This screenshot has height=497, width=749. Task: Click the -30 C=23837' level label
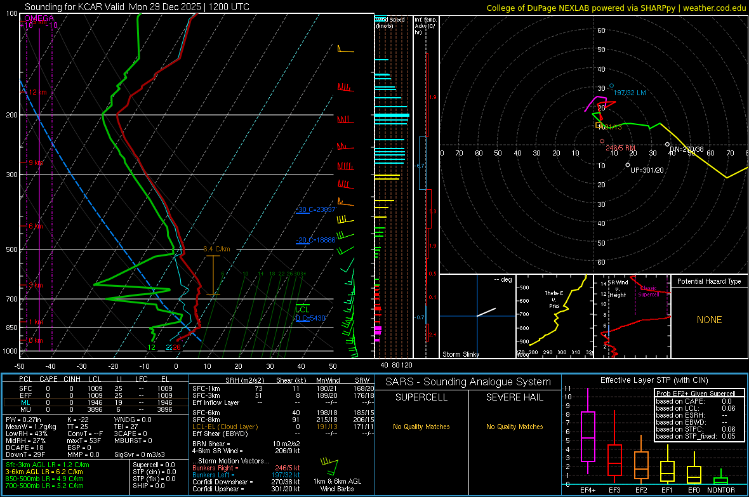click(315, 209)
